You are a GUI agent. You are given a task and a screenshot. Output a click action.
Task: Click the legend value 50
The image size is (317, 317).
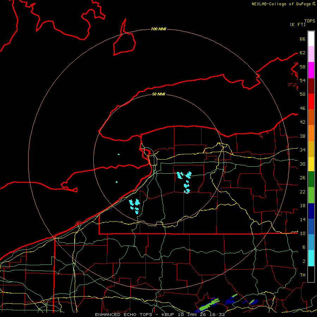coord(303,94)
